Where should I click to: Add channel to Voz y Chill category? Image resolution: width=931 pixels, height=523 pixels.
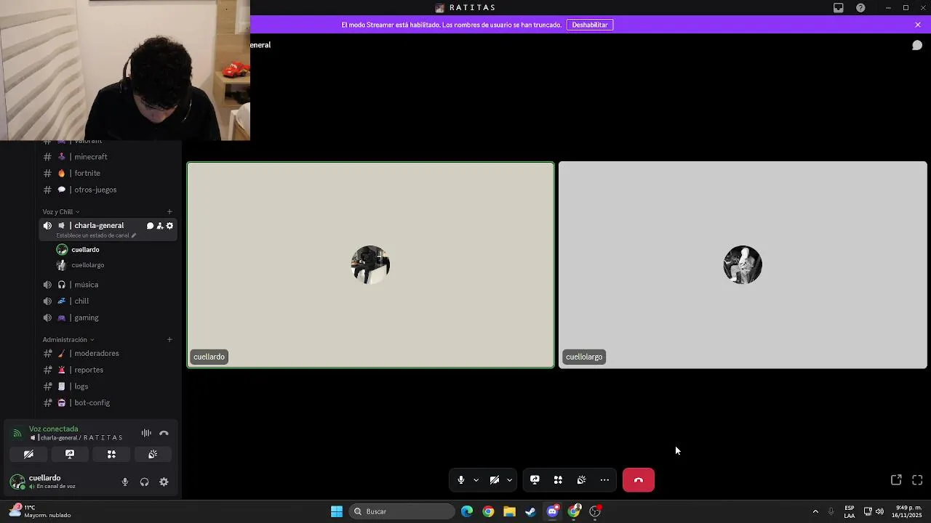click(169, 212)
